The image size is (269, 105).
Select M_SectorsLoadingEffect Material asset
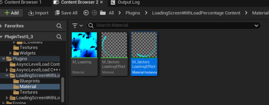point(114,54)
